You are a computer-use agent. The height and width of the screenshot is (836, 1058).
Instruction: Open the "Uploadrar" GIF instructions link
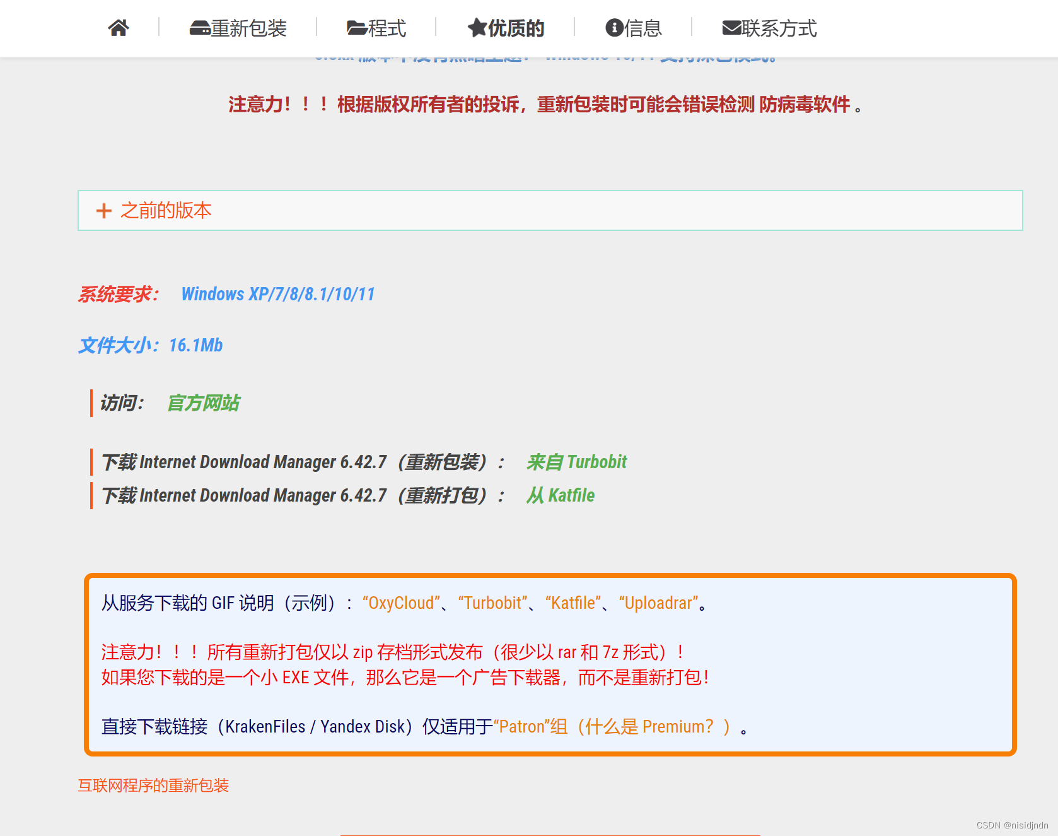point(658,603)
